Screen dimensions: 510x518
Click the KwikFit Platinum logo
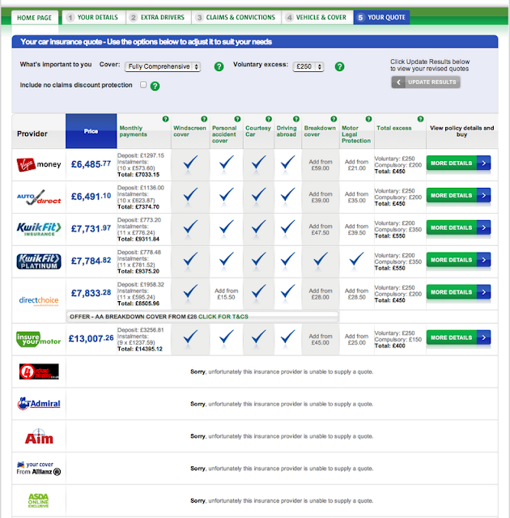pyautogui.click(x=39, y=261)
